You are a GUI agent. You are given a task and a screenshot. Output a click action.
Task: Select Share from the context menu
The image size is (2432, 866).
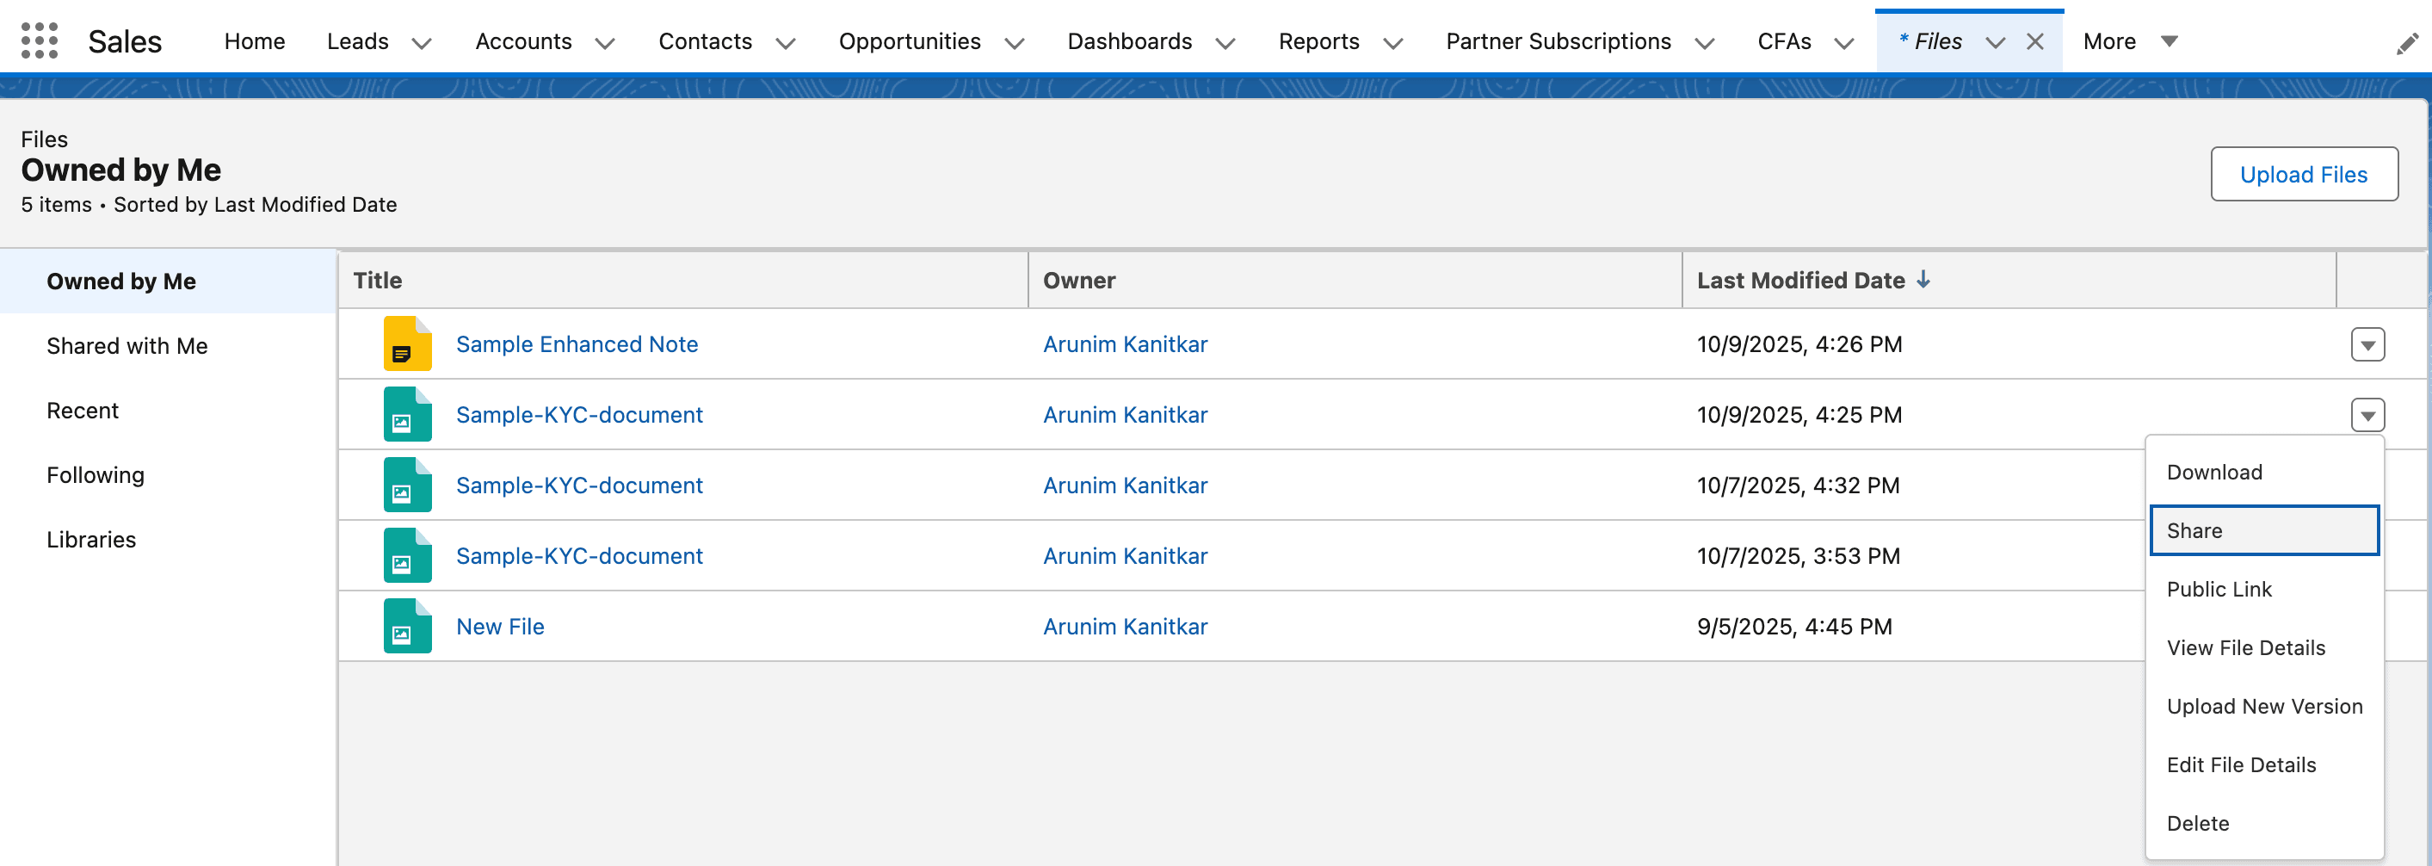[x=2263, y=531]
